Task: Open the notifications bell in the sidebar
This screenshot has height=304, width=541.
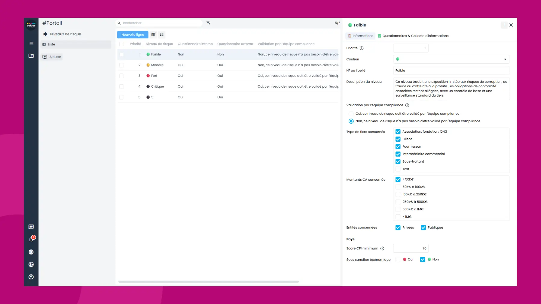Action: pos(31,239)
